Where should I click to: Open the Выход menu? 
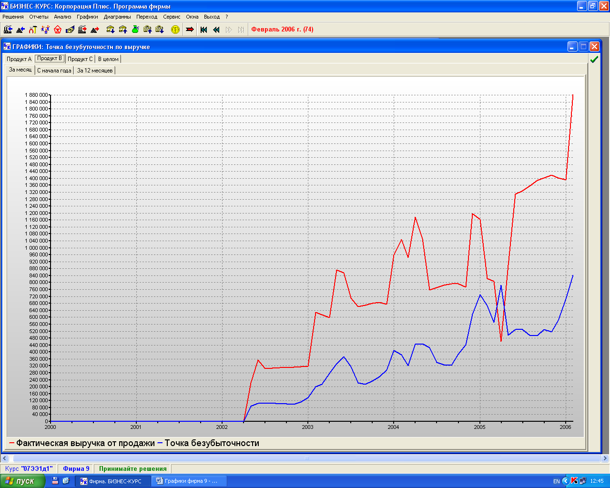(212, 17)
